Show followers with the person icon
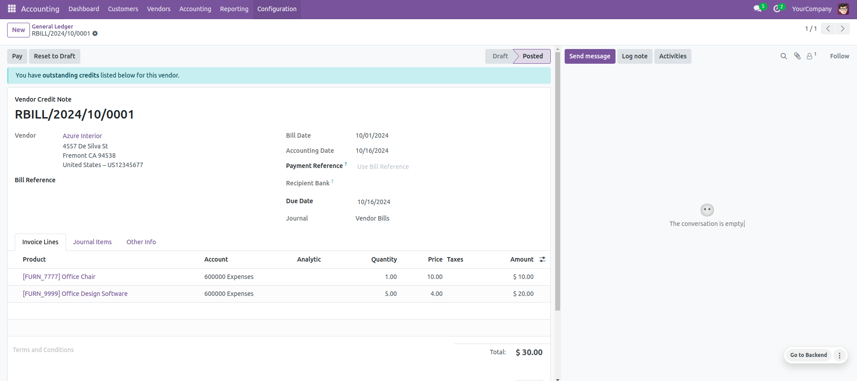857x381 pixels. [810, 56]
